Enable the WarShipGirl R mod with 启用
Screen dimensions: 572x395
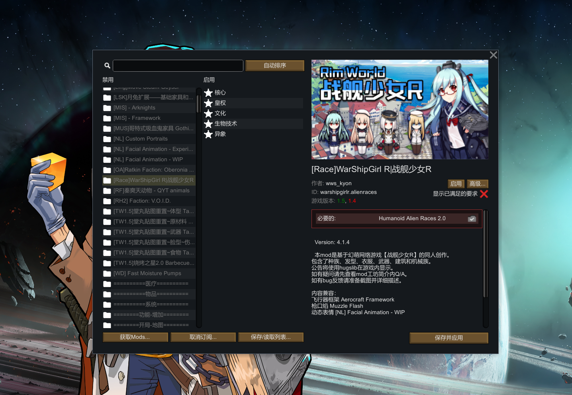click(x=456, y=184)
